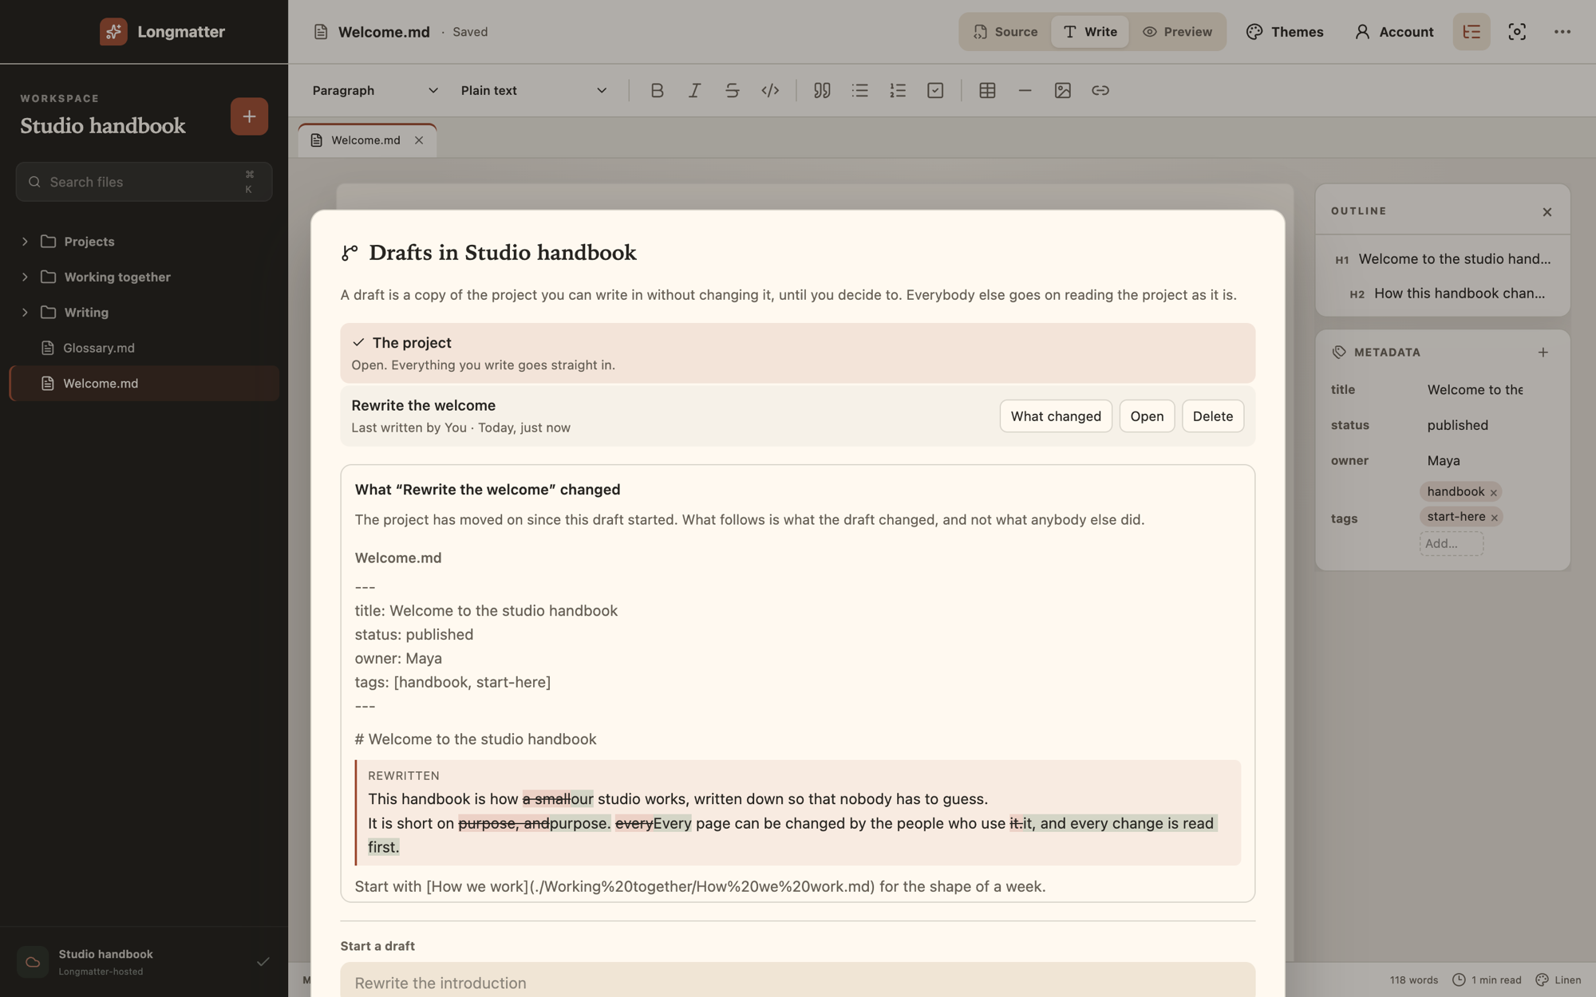
Task: Create a new file with the plus button
Action: [249, 116]
